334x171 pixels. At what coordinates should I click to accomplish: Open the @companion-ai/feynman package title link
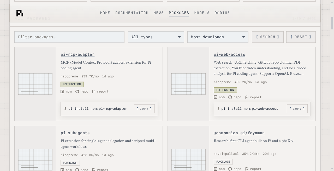[239, 133]
